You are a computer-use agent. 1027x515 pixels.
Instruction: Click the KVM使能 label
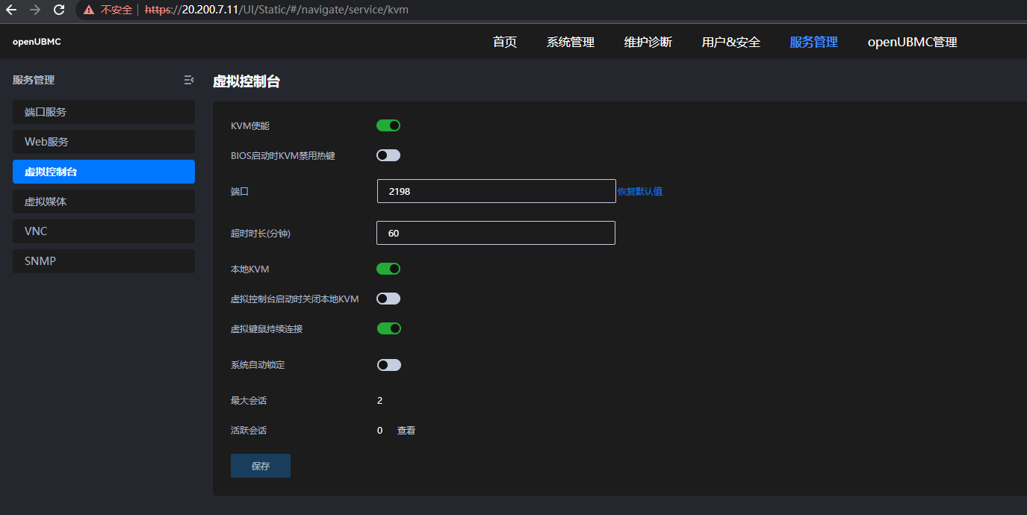tap(250, 126)
